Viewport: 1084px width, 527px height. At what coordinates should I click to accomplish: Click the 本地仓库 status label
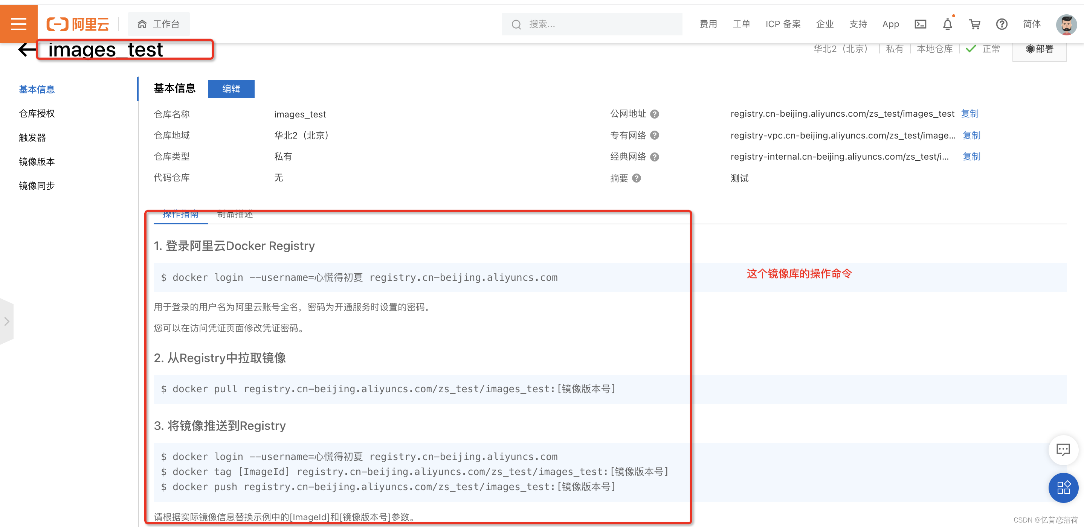(x=934, y=49)
